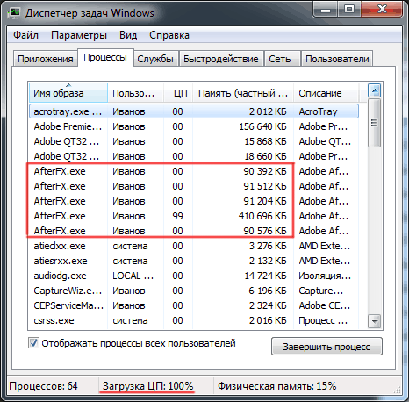Click the Завершить процесс button
The width and height of the screenshot is (409, 402).
(x=326, y=347)
